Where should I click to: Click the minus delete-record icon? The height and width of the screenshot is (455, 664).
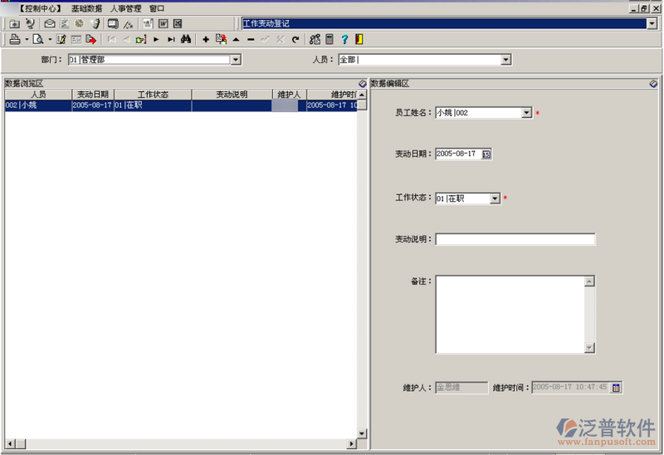point(251,39)
